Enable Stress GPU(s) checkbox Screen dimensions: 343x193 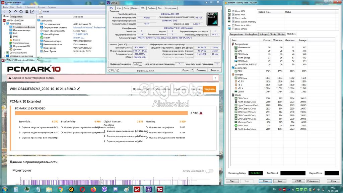coord(233,29)
